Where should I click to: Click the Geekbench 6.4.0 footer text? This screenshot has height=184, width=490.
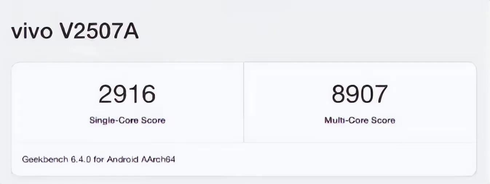point(99,159)
